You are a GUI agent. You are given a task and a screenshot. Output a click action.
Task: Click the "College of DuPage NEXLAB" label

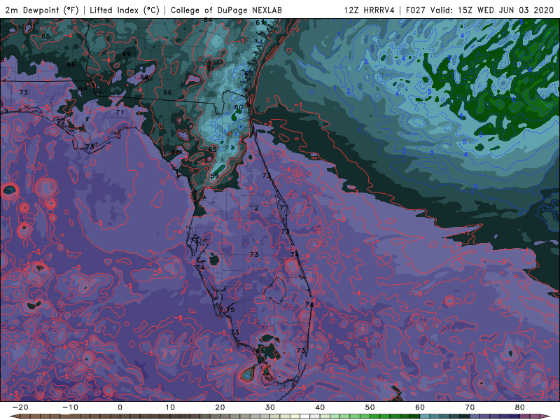226,10
